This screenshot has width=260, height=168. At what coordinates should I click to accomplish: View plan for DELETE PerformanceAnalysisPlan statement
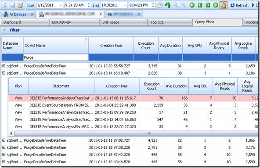pos(18,127)
